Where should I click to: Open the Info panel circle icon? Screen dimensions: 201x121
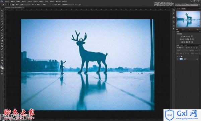pos(174,17)
